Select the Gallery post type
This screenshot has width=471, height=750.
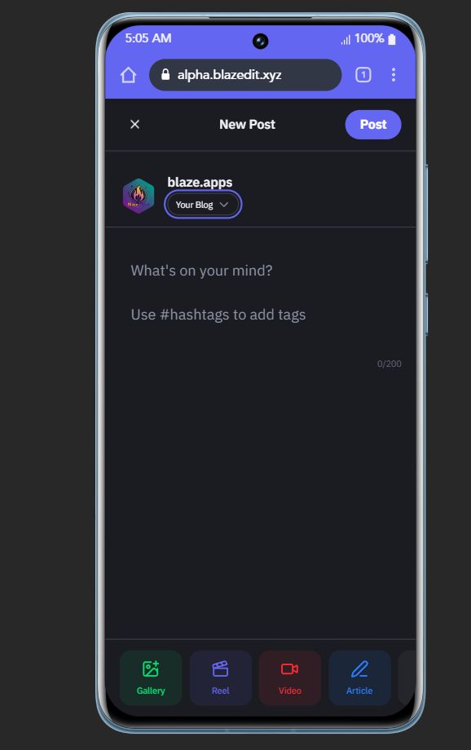click(x=151, y=677)
